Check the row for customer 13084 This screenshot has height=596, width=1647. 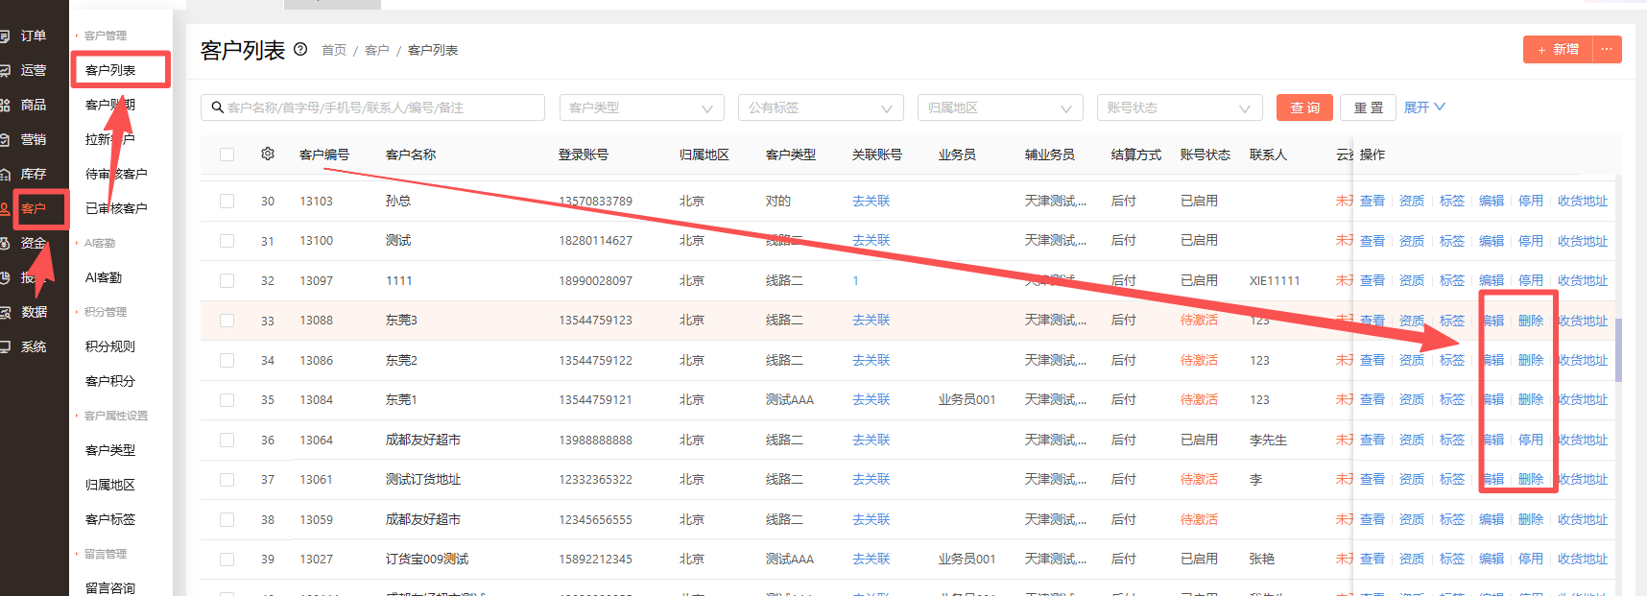(x=227, y=400)
